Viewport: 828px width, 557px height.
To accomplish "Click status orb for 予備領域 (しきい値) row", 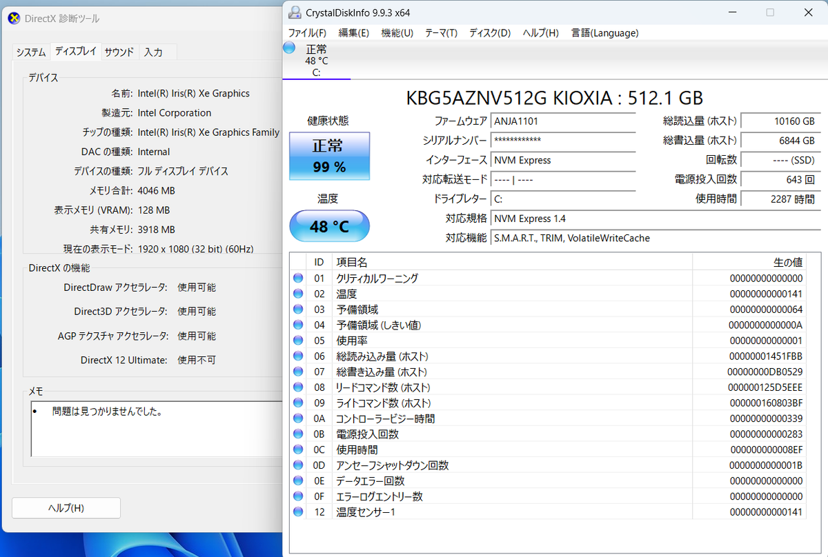I will tap(298, 325).
